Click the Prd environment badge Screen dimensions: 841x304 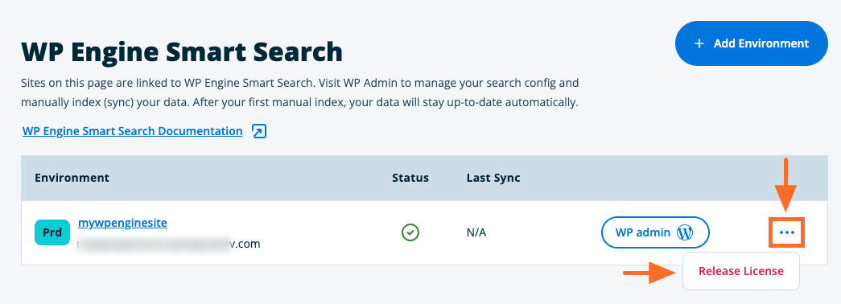[x=52, y=232]
